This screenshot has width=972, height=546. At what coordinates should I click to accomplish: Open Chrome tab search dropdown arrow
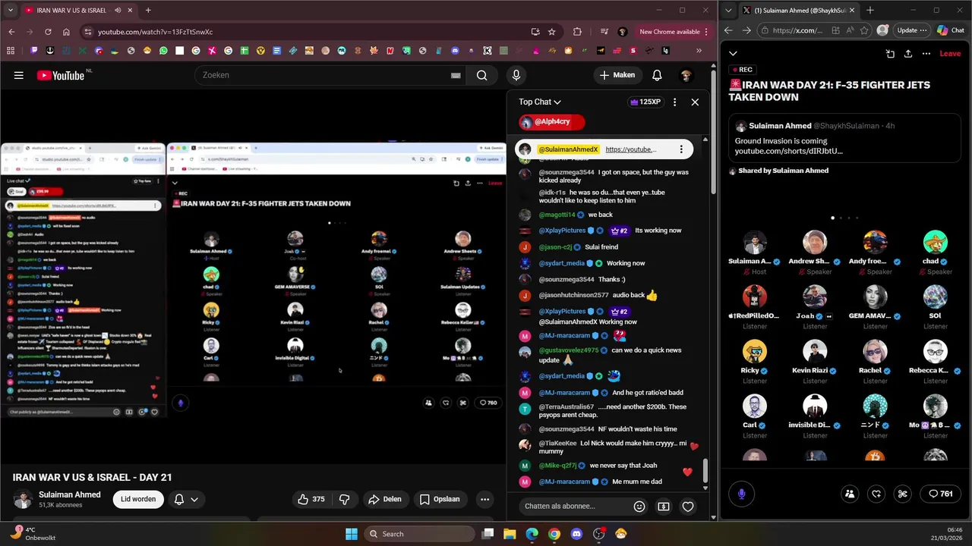coord(11,11)
